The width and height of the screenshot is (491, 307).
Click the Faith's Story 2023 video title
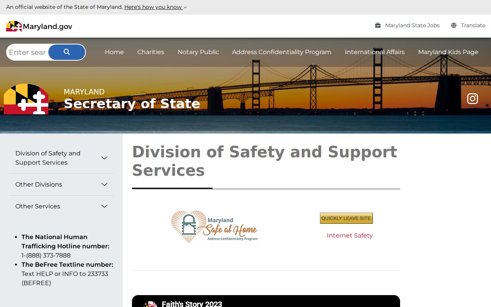192,304
